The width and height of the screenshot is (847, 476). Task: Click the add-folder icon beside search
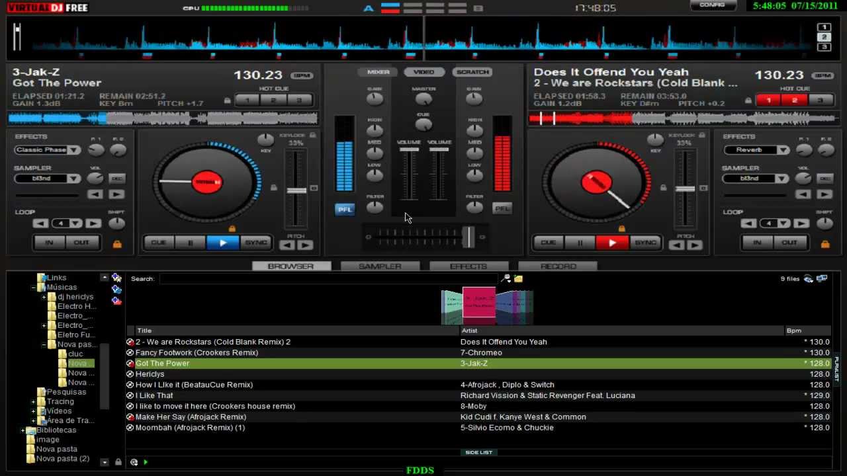click(519, 279)
